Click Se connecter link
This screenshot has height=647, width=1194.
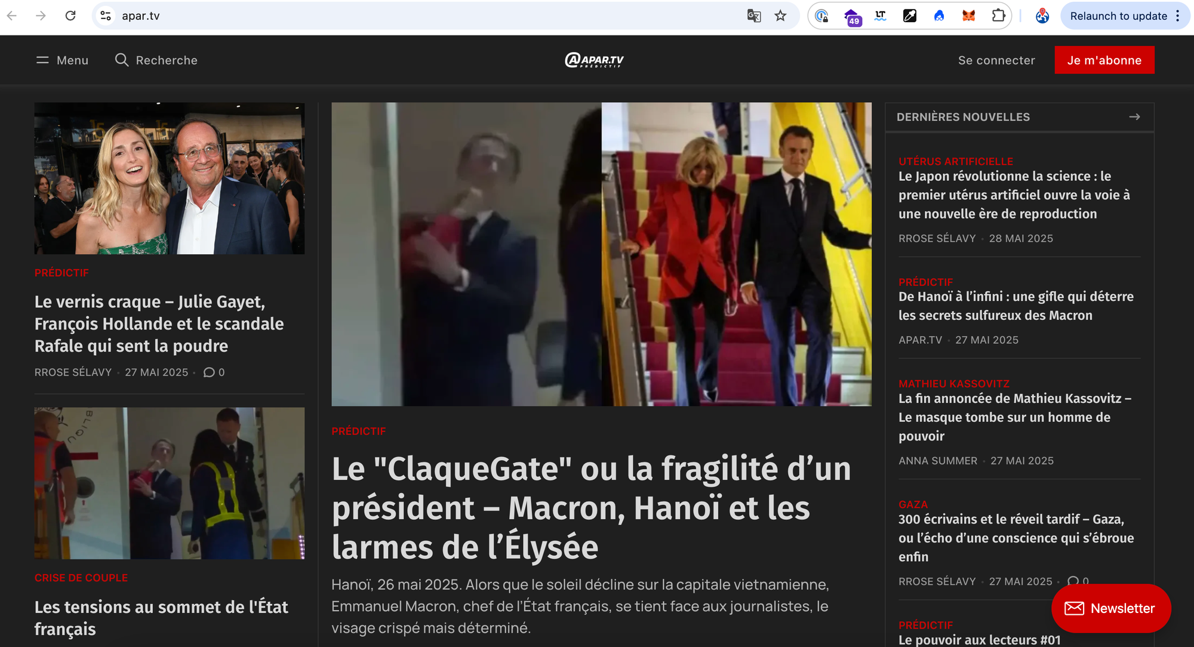[x=996, y=60]
